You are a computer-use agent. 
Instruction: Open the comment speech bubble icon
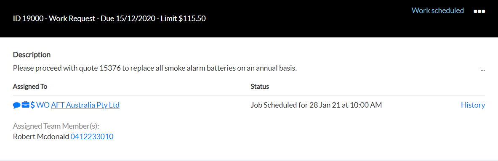(17, 105)
